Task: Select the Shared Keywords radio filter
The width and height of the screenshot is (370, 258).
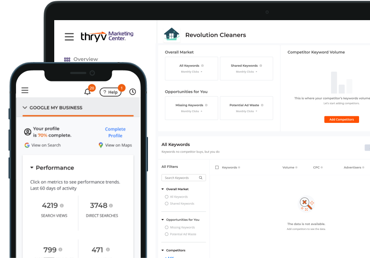Action: point(166,203)
